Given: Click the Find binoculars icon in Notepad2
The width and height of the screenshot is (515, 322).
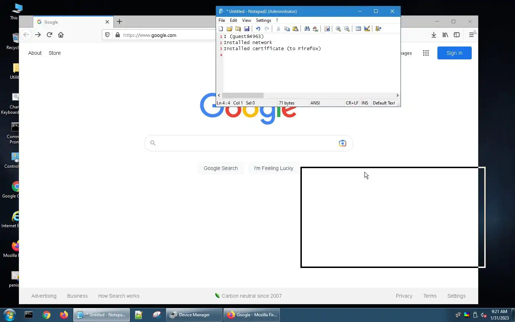Looking at the screenshot, I should coord(307,29).
